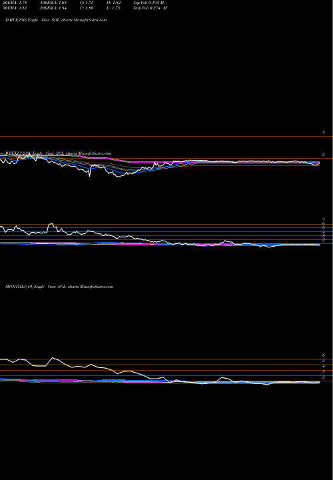Select the 200EMA: 1.84 readout
The image size is (333, 480).
pyautogui.click(x=53, y=8)
